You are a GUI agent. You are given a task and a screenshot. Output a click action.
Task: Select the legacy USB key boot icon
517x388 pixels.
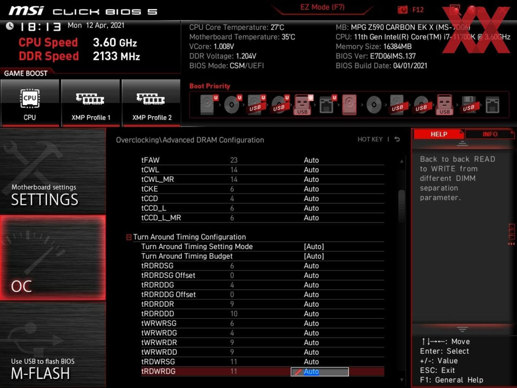click(x=444, y=105)
